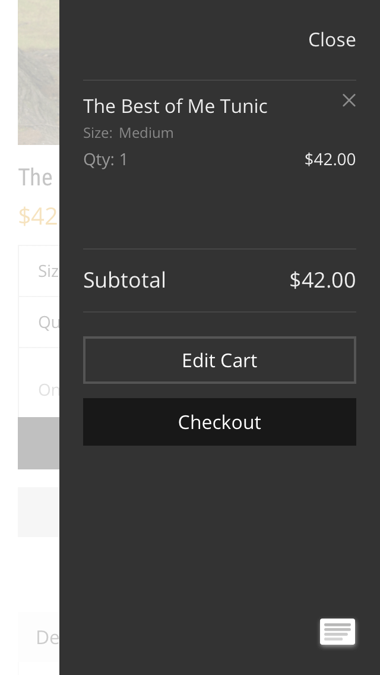Proceed with the Checkout button

[220, 422]
